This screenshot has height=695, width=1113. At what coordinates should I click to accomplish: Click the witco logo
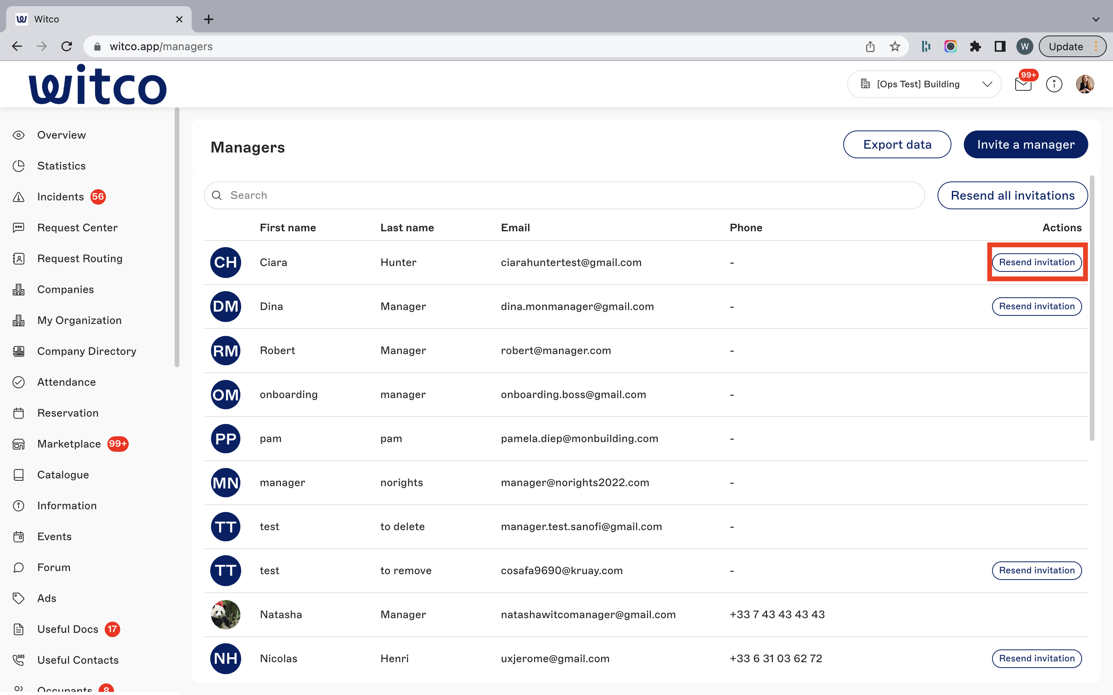(x=97, y=85)
